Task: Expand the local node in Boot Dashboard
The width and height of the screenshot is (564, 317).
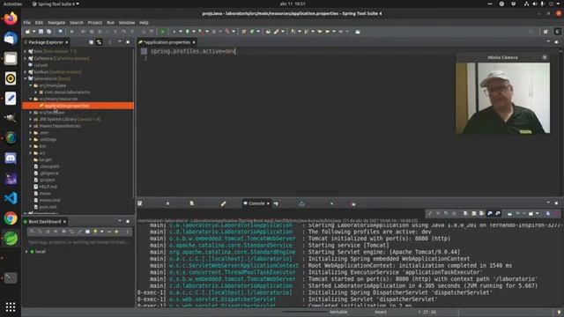Action: [x=26, y=252]
